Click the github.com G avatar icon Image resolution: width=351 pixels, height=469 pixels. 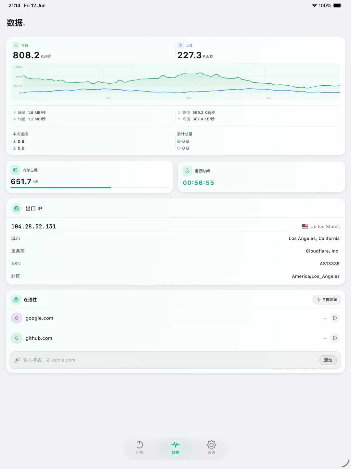pyautogui.click(x=17, y=338)
